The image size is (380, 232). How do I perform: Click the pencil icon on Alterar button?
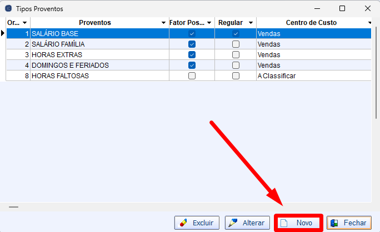tap(233, 223)
